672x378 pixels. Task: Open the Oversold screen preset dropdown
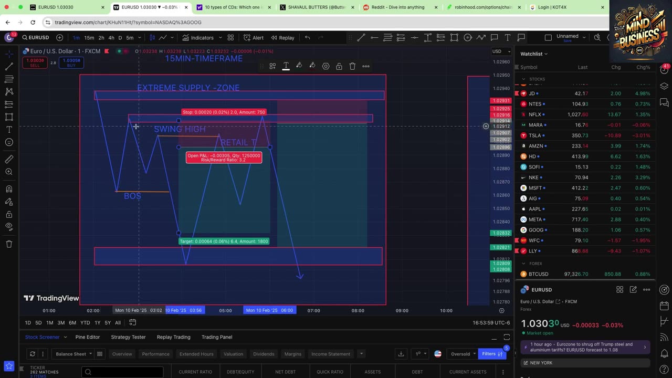(x=463, y=354)
